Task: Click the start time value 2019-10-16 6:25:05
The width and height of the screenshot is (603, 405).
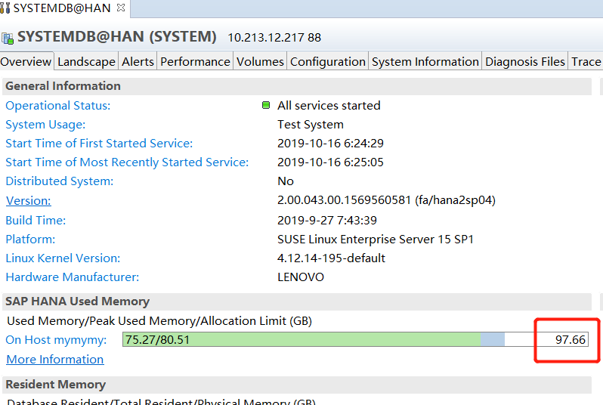Action: tap(330, 162)
